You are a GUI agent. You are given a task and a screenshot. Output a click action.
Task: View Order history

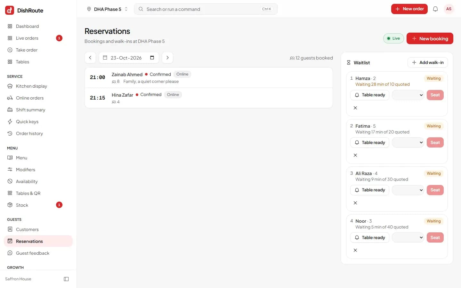point(38,133)
